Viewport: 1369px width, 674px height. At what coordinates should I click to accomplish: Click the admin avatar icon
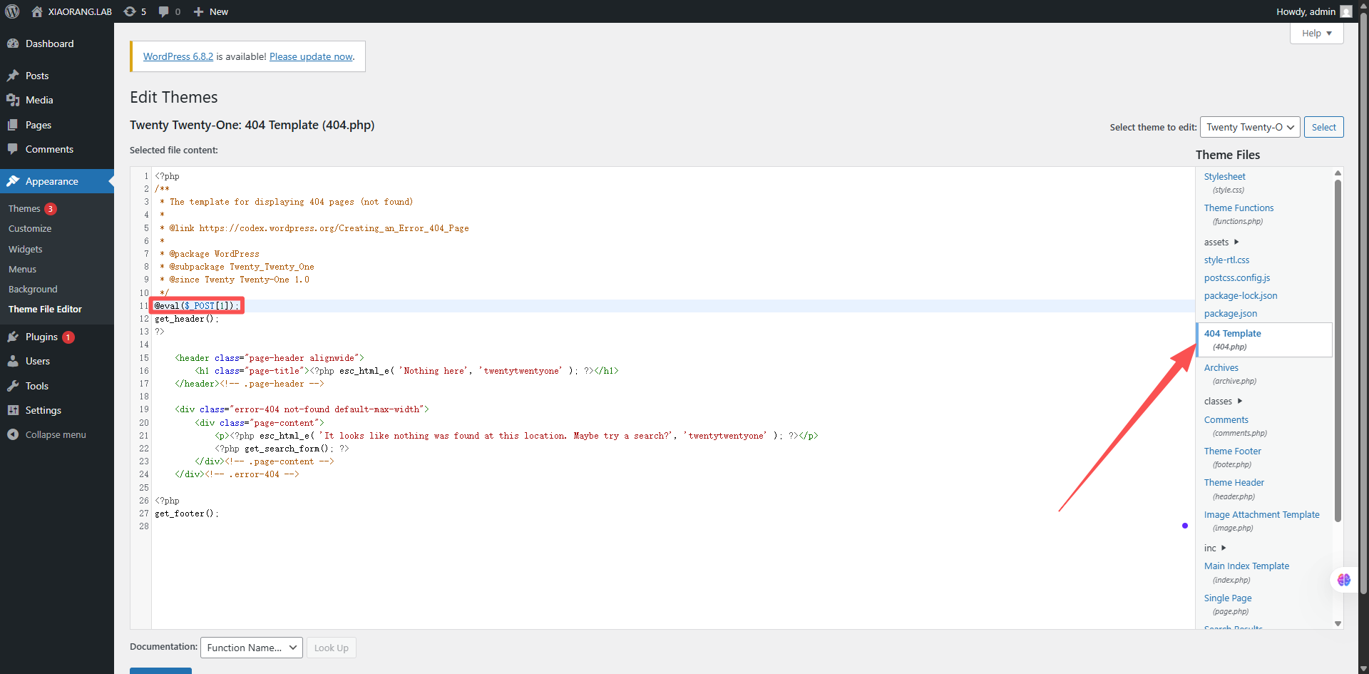(1345, 11)
